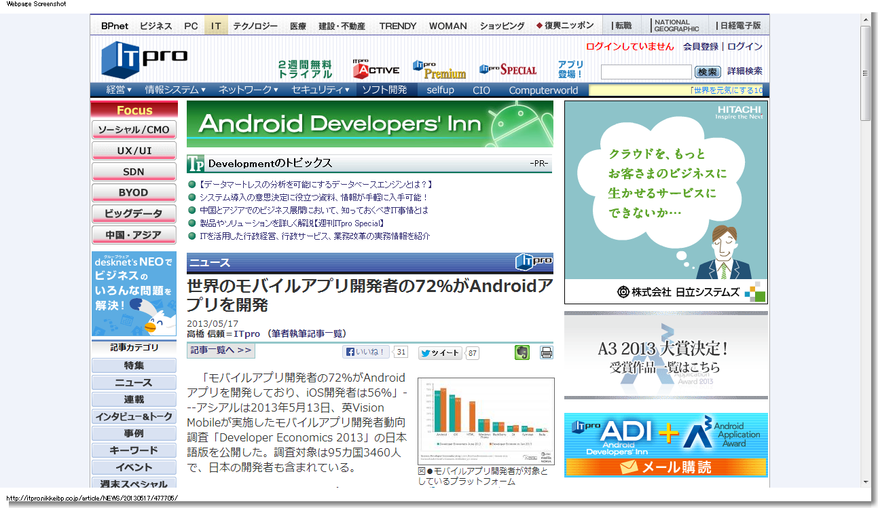Open the ITpro Special logo link
The height and width of the screenshot is (508, 878).
tap(508, 69)
